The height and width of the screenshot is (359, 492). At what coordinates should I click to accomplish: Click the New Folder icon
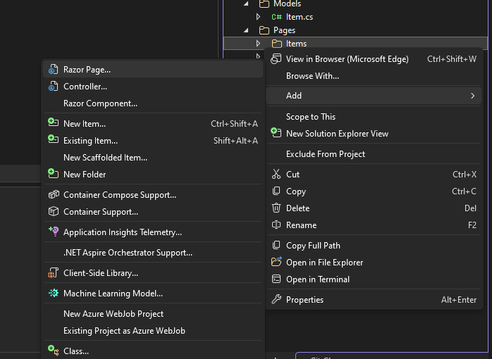(53, 173)
